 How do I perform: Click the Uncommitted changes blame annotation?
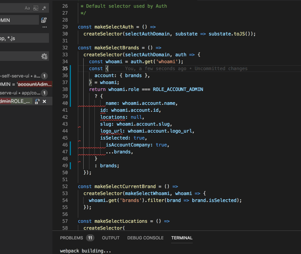pos(221,69)
